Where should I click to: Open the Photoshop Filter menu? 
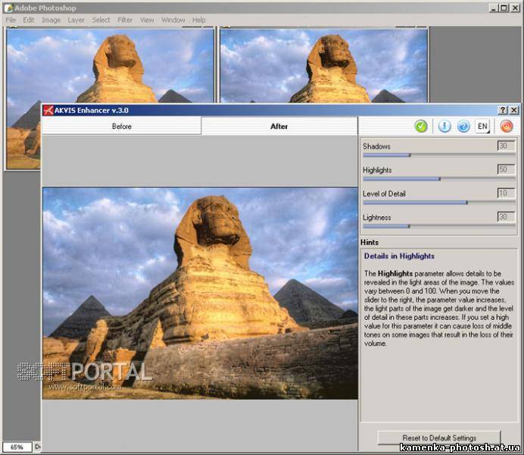pos(125,20)
